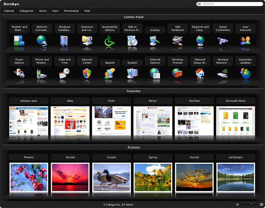Launch the Windows CardSpace icon
The width and height of the screenshot is (265, 208).
click(64, 41)
